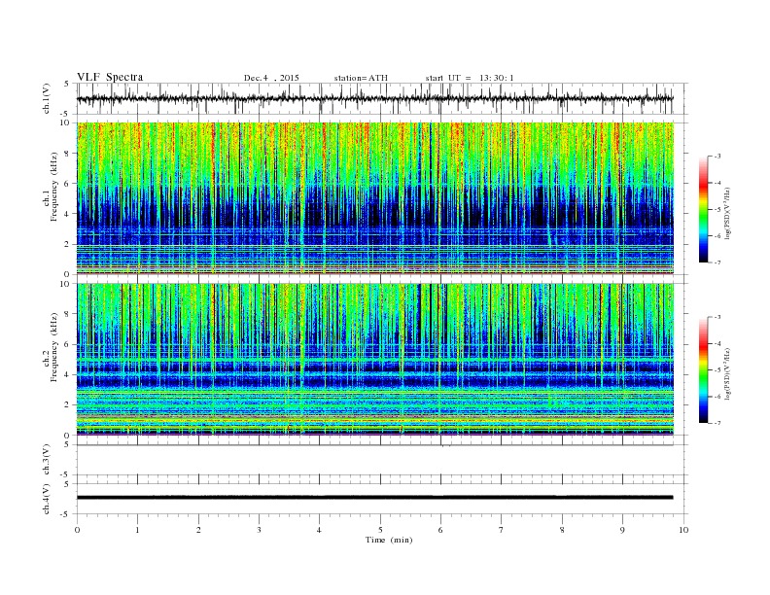Click the "4" kHz tick on ch.2 spectrogram axis

67,374
